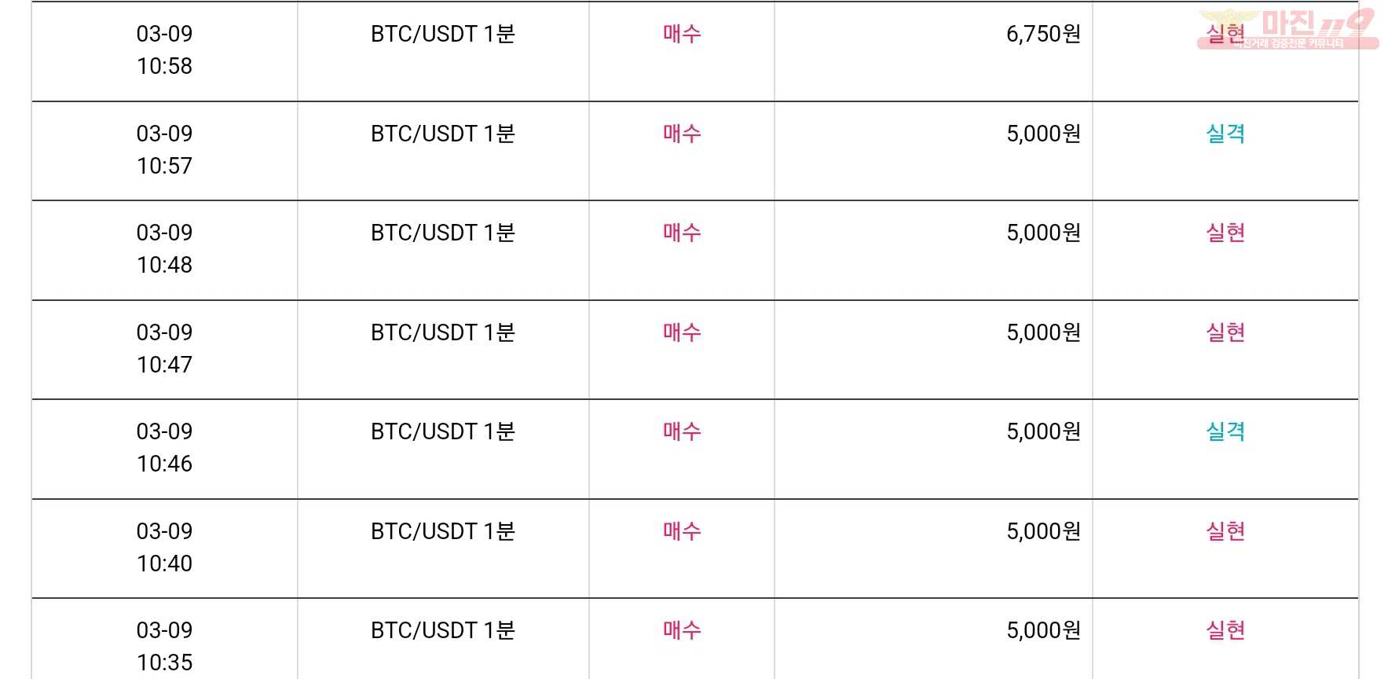Click the 마진 watermark logo icon
Screen dimensions: 1388x679
click(1288, 29)
